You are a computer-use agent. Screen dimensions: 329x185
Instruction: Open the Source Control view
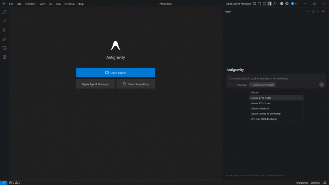point(4,30)
